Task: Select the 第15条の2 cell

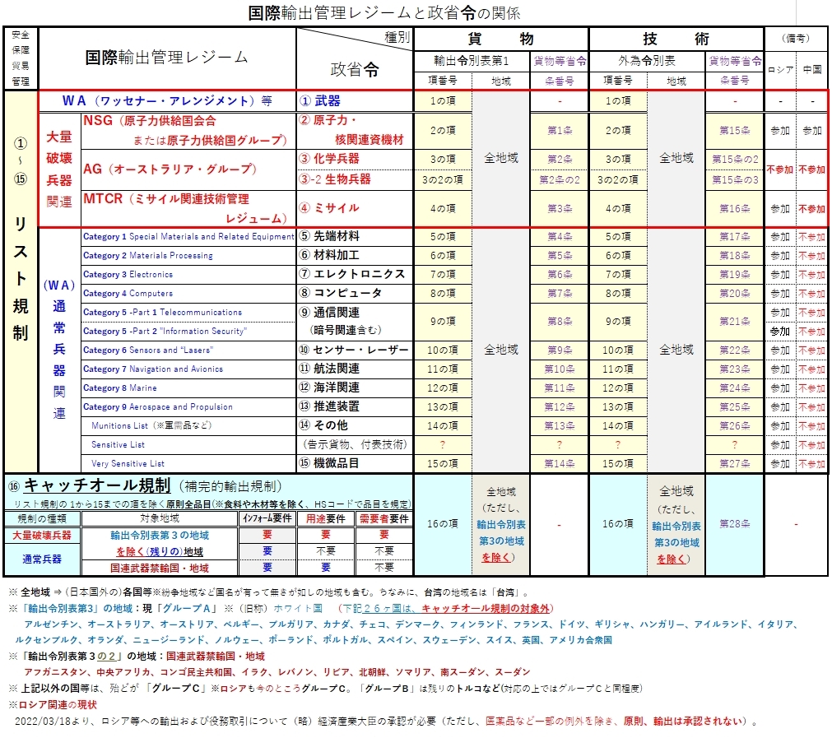Action: point(735,159)
